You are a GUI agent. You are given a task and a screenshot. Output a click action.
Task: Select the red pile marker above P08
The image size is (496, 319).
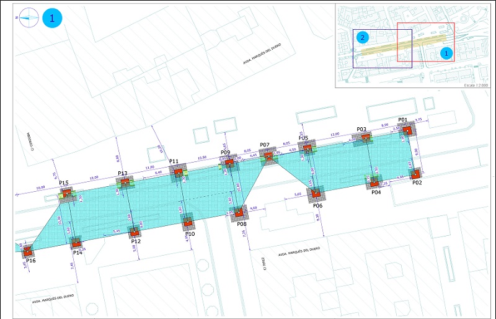(x=239, y=212)
